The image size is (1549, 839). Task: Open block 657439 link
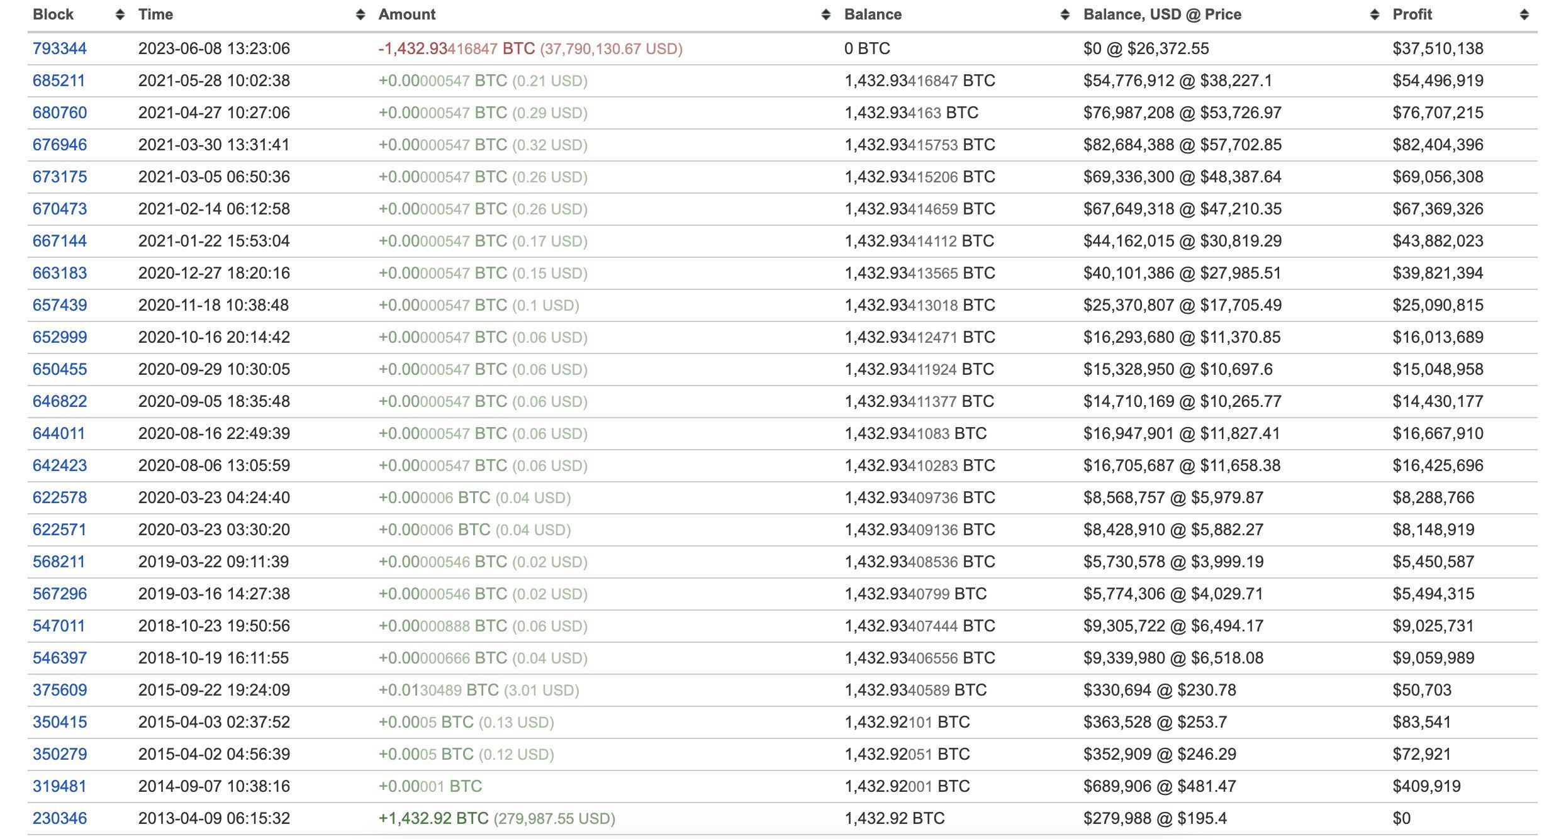60,305
